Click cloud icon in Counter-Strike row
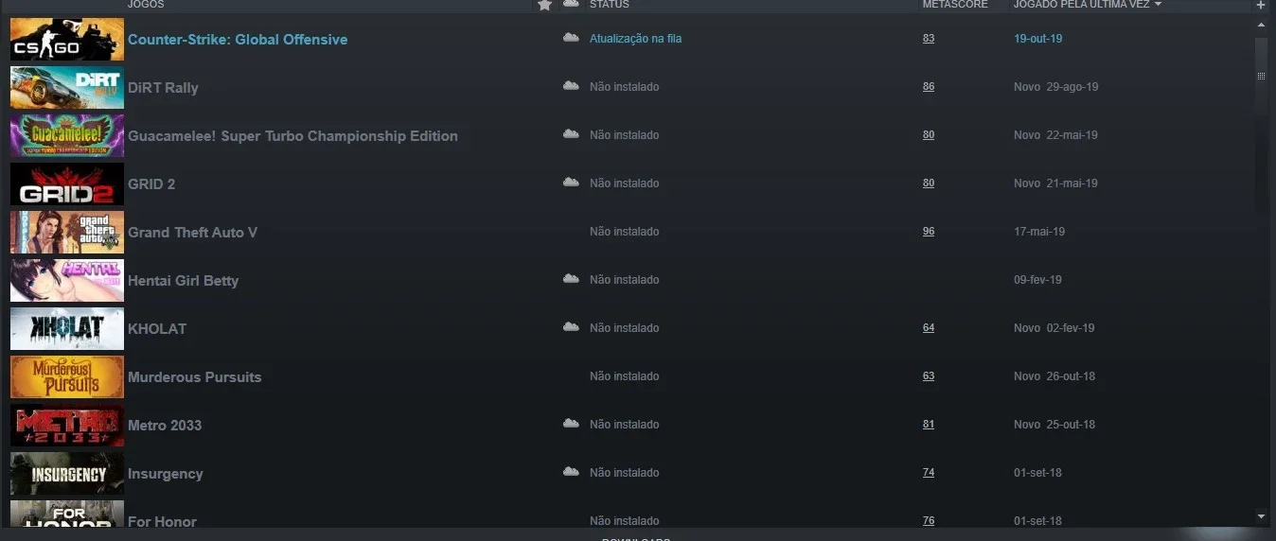The height and width of the screenshot is (541, 1276). click(x=571, y=38)
